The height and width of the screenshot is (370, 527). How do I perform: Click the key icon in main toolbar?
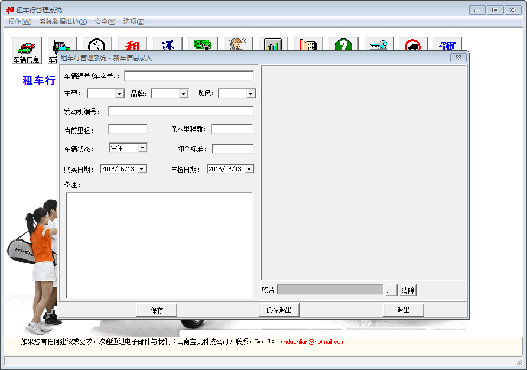click(x=379, y=45)
